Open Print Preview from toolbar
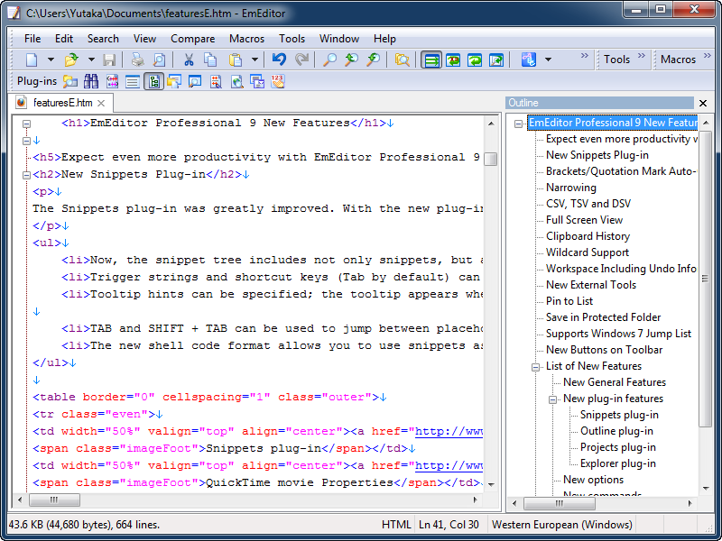Screen dimensions: 722x541 point(159,60)
